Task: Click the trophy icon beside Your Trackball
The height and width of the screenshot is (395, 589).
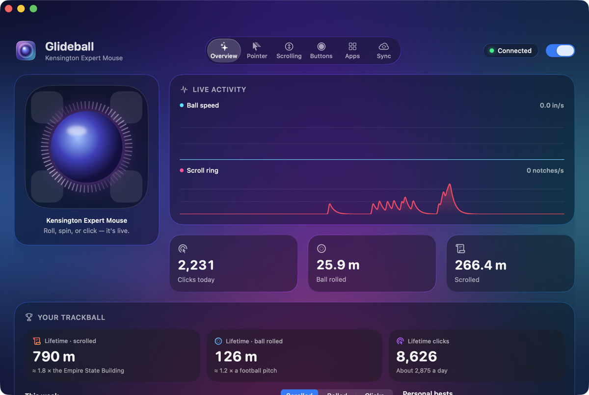Action: tap(29, 317)
